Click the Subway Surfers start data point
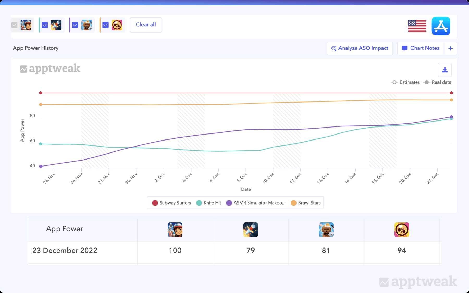This screenshot has width=469, height=293. [41, 93]
